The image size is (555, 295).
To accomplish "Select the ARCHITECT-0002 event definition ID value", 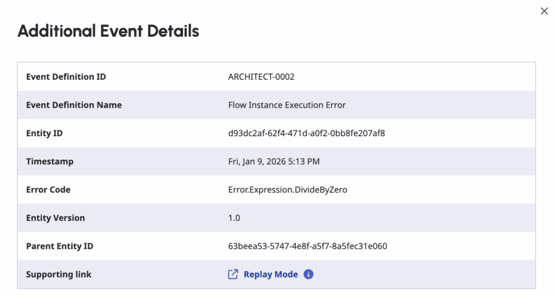I will pos(261,77).
